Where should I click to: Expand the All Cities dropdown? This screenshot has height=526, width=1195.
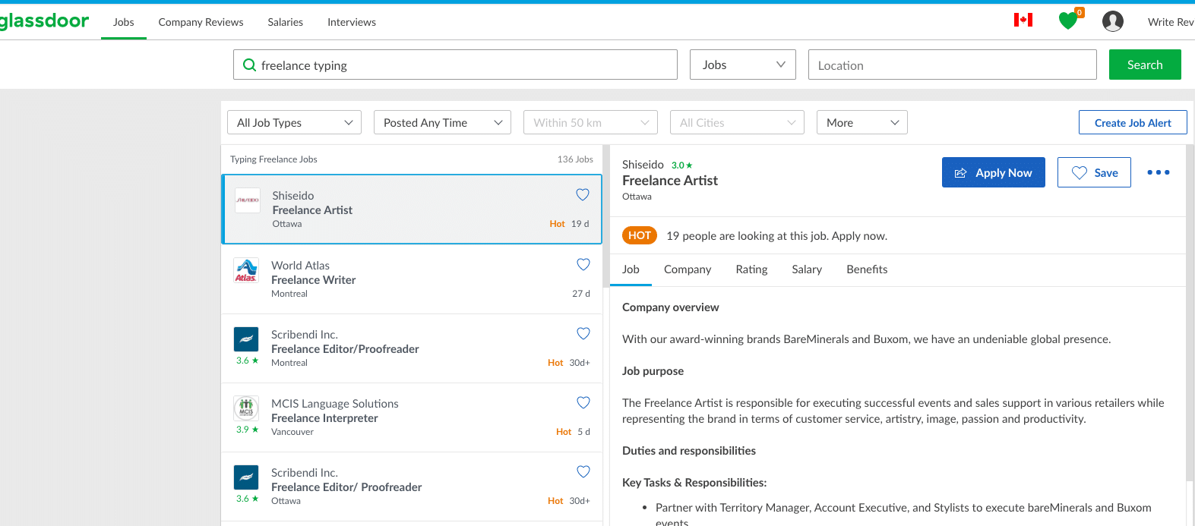[737, 122]
